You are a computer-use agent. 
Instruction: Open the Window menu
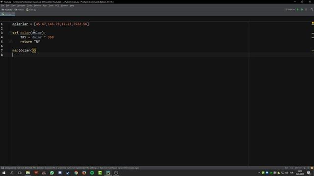64,5
